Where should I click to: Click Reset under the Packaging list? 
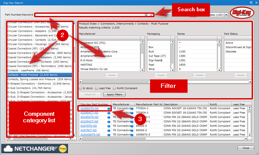[x=161, y=75]
